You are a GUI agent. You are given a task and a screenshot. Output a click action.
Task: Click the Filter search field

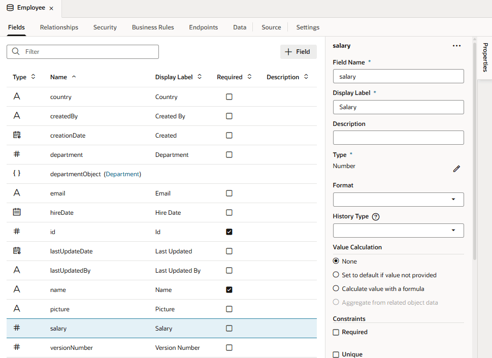[89, 52]
